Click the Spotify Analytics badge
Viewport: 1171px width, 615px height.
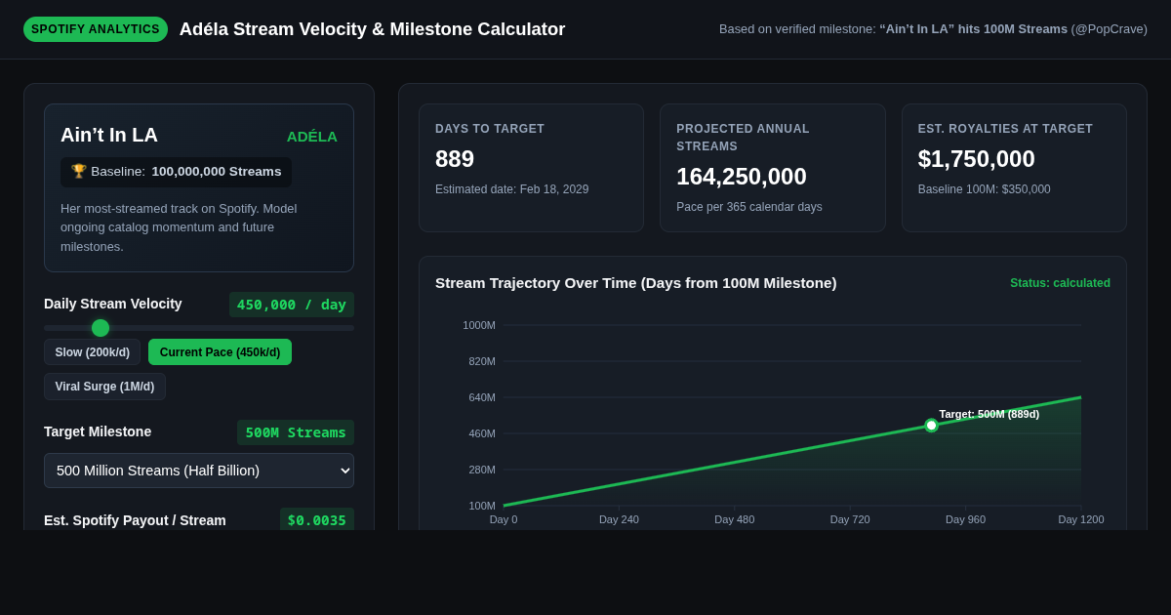pos(96,29)
